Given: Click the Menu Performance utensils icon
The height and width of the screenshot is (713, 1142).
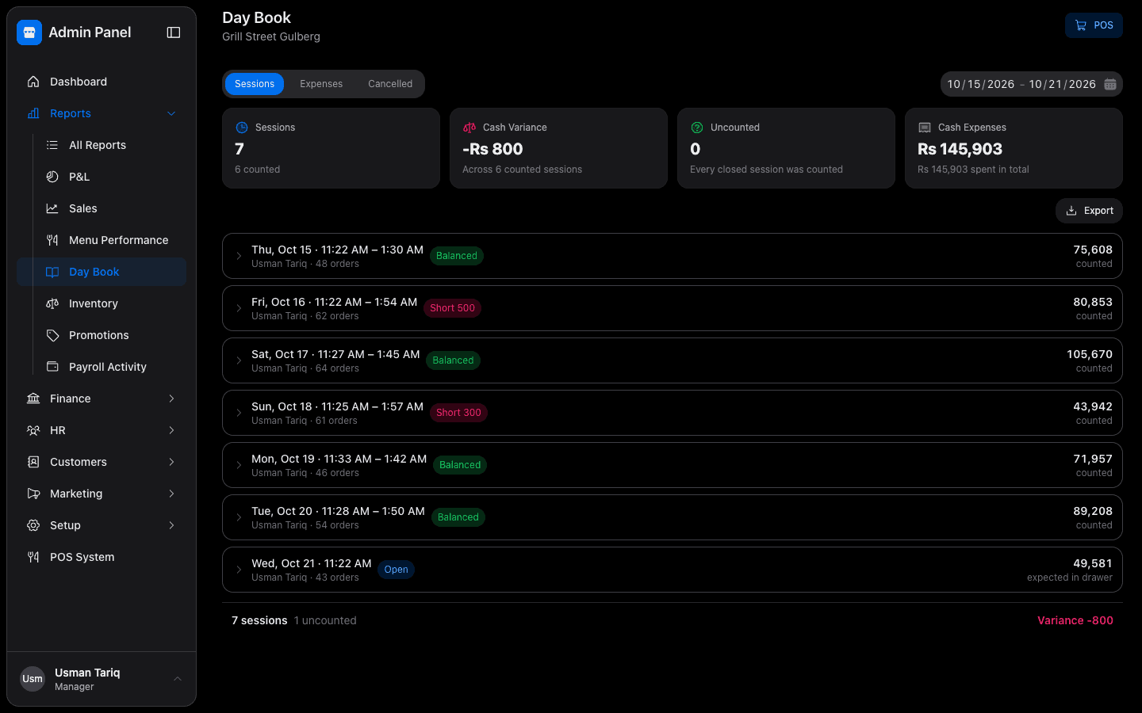Looking at the screenshot, I should coord(52,240).
